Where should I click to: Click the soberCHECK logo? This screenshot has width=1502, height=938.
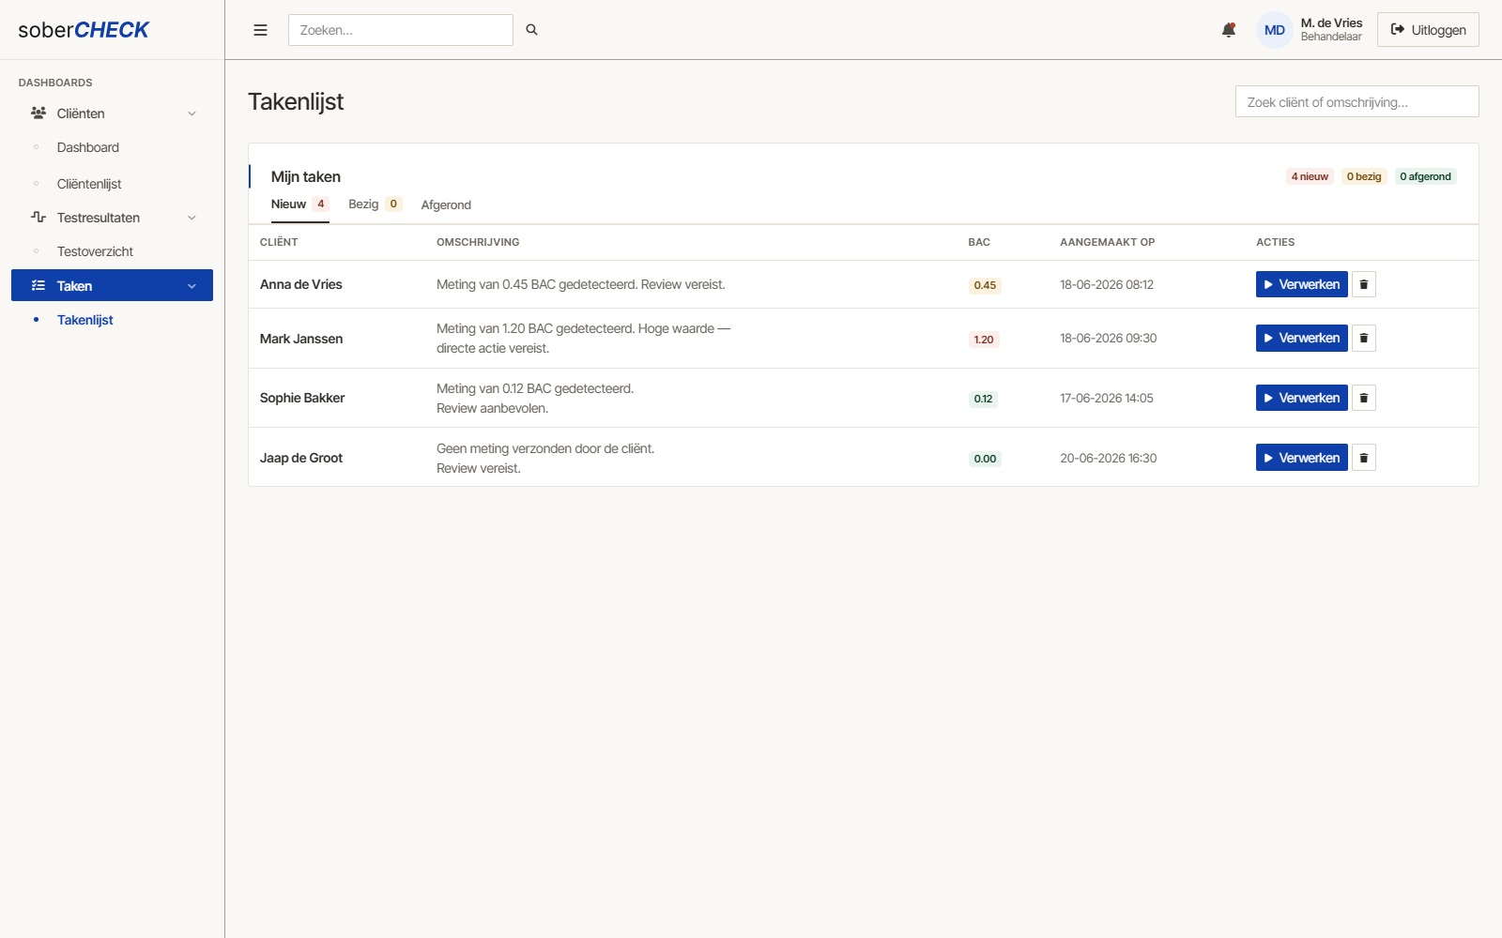[84, 30]
